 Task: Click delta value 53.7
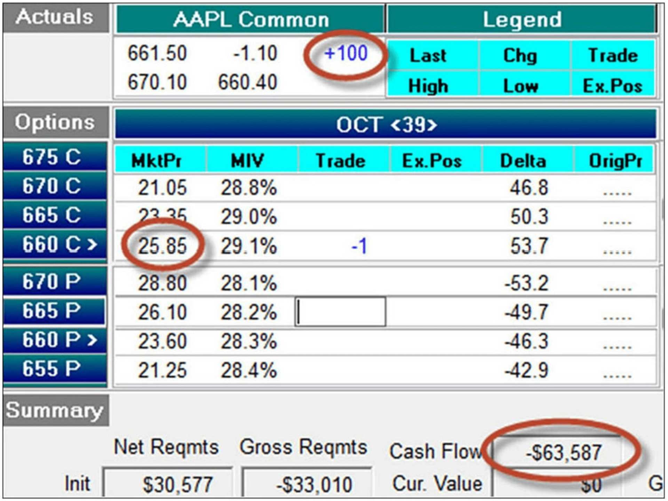point(529,246)
